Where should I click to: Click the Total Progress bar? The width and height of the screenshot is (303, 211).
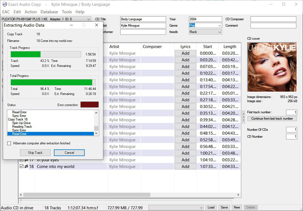tap(53, 82)
